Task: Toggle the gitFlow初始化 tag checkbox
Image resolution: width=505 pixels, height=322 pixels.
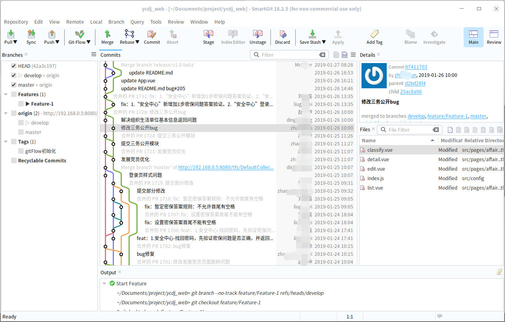Action: coord(21,151)
